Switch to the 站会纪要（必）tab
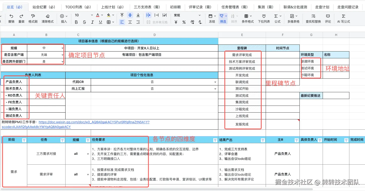Image resolution: width=365 pixels, height=191 pixels. 44,7
